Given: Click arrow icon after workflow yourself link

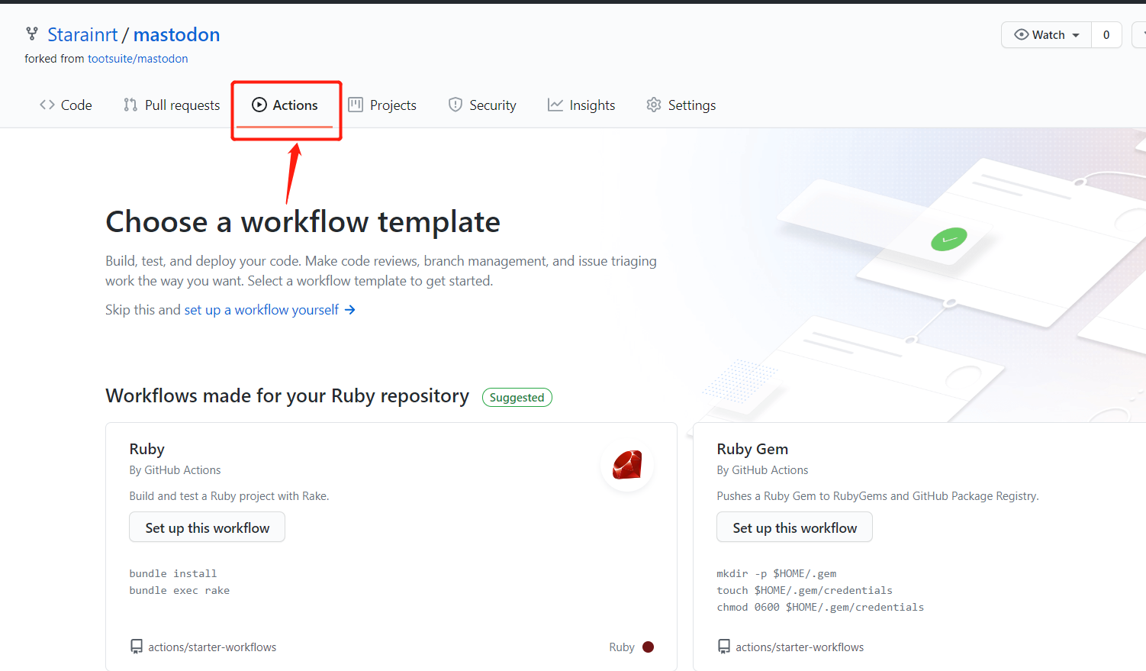Looking at the screenshot, I should (x=349, y=310).
